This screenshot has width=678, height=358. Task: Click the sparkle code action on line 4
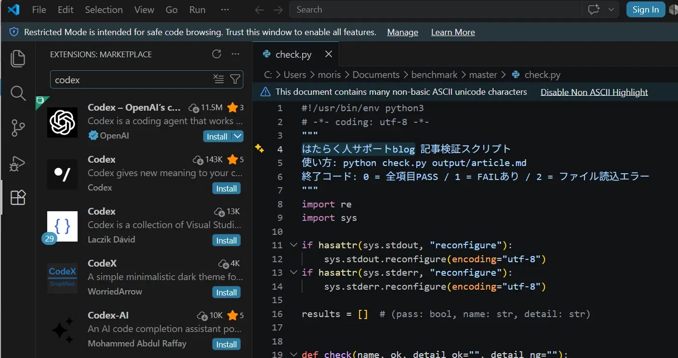pyautogui.click(x=259, y=148)
